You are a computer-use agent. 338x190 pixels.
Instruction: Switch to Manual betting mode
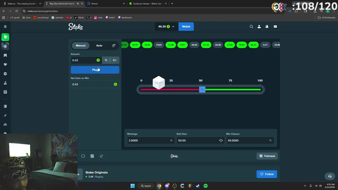pos(81,45)
